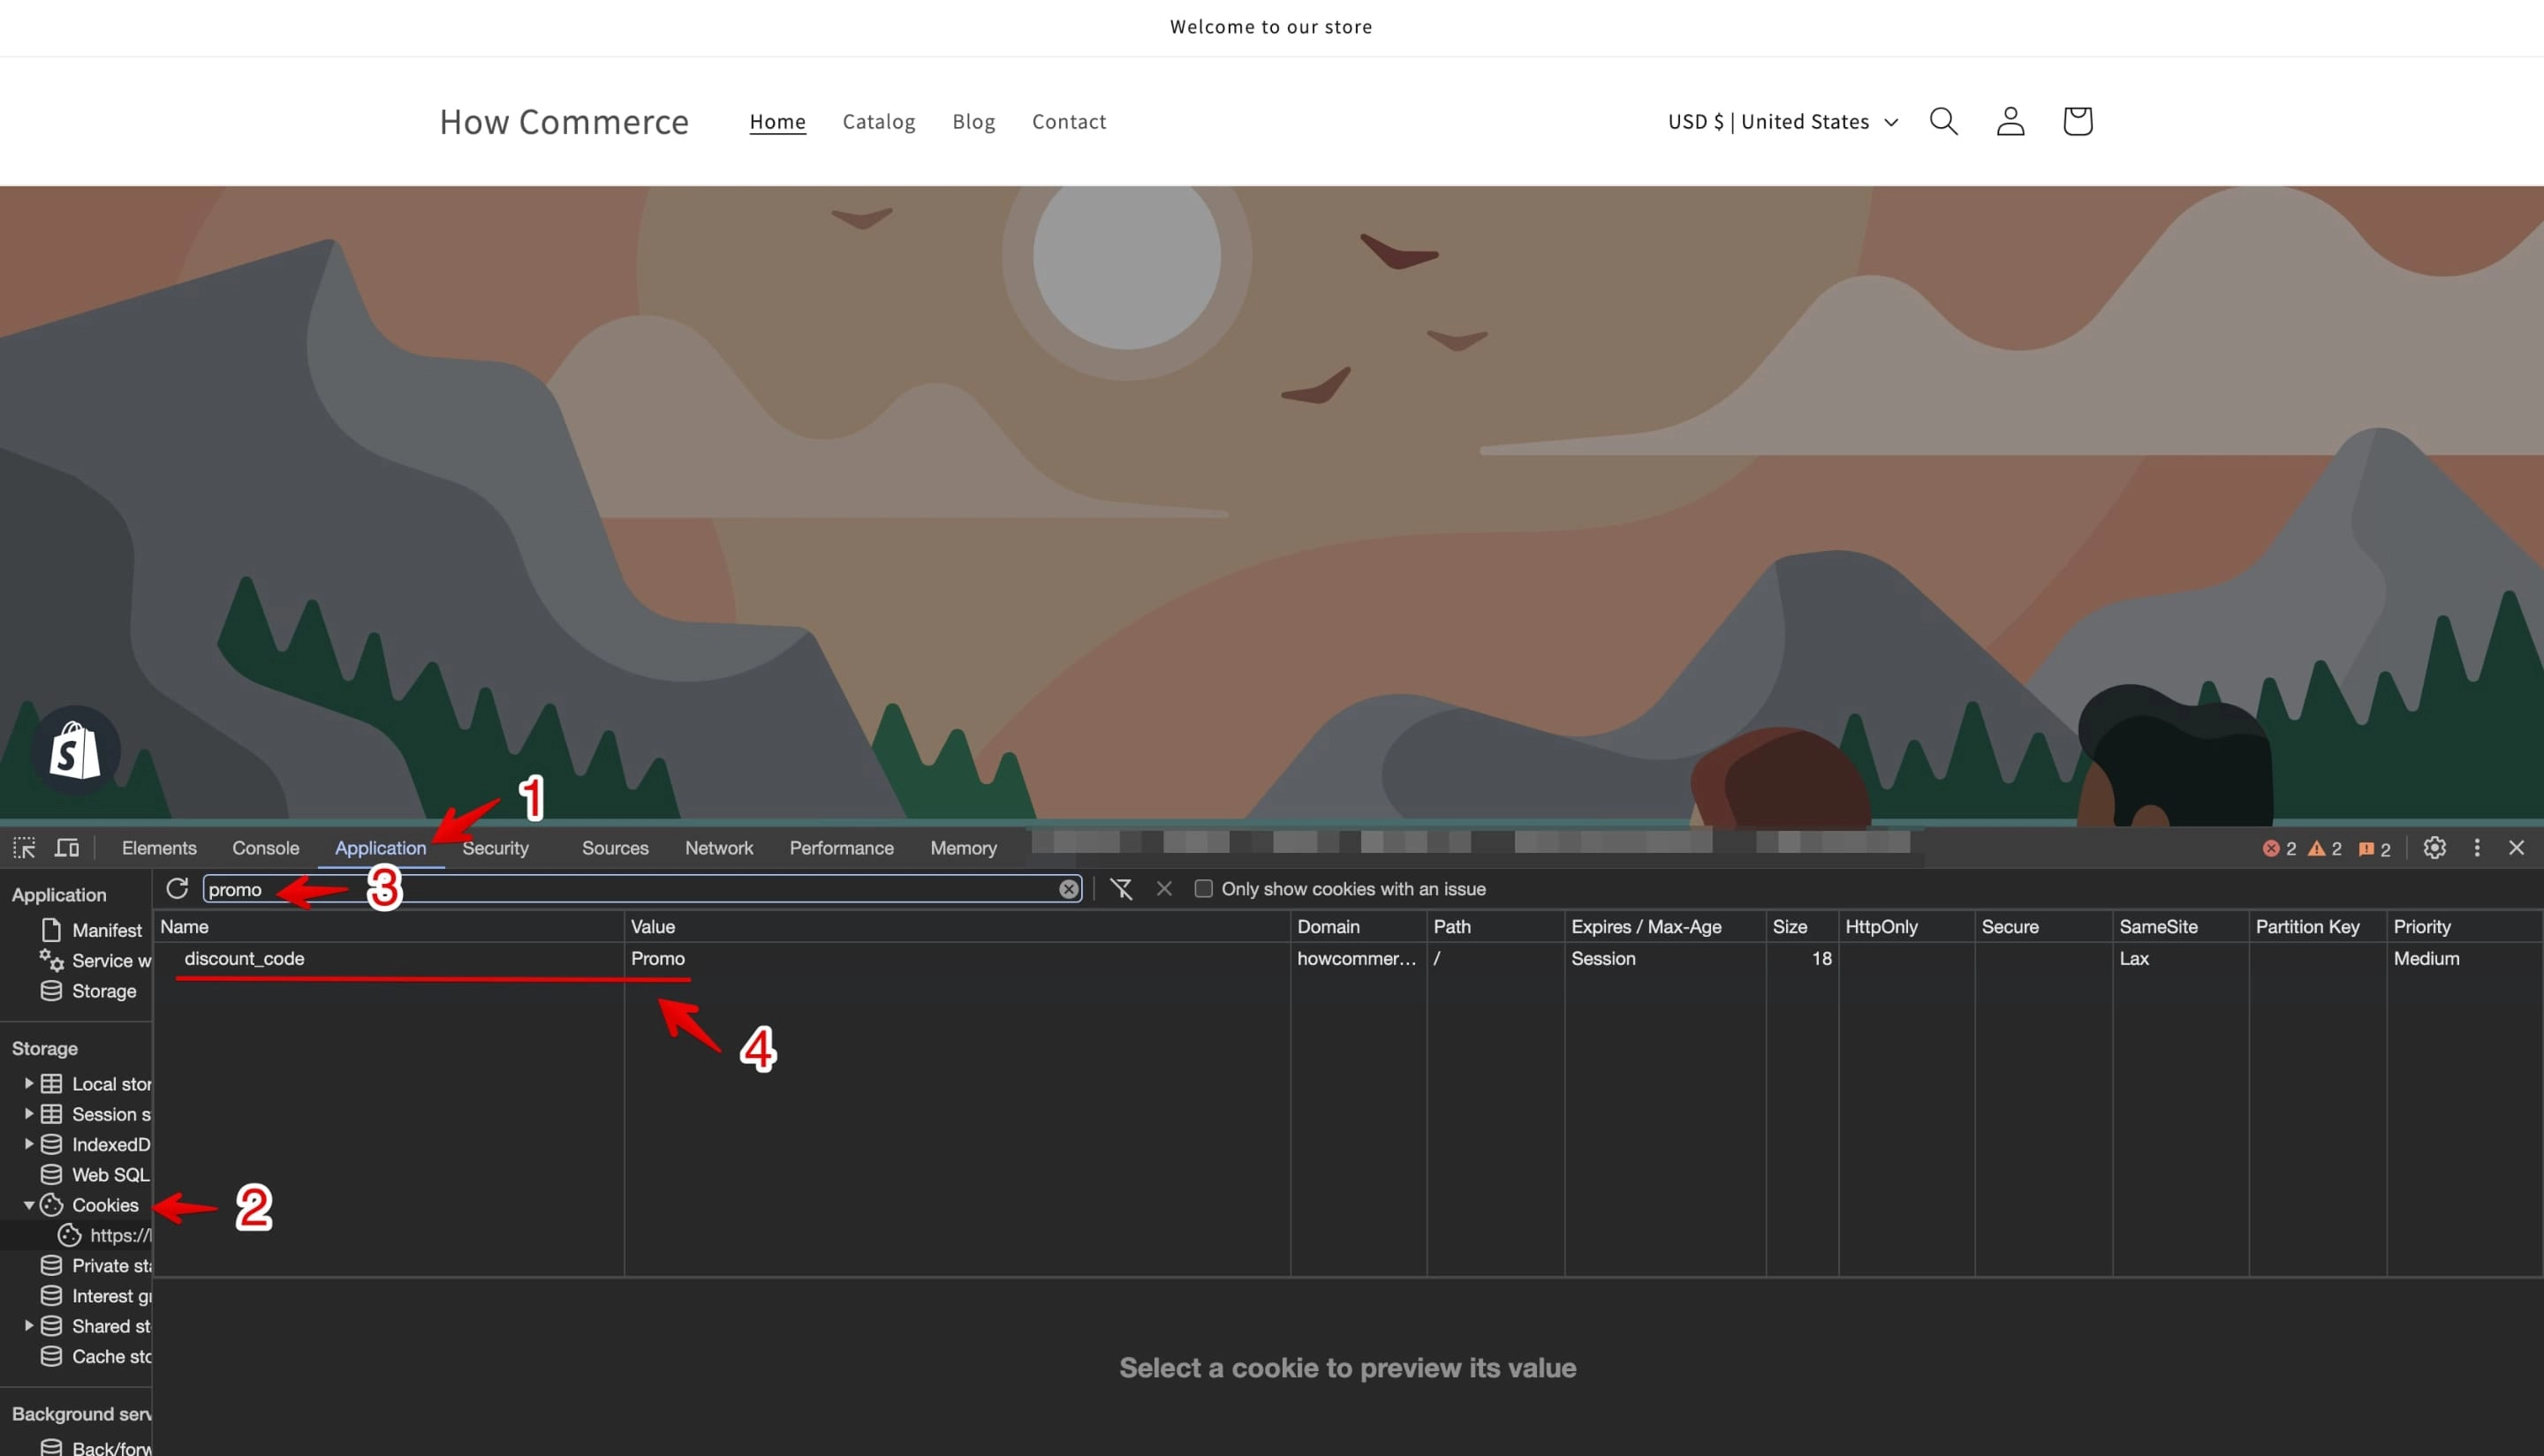Open the account login icon
Viewport: 2544px width, 1456px height.
click(x=2010, y=121)
